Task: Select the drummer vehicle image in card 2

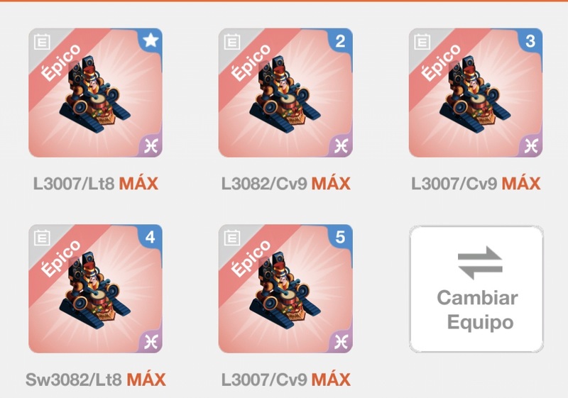Action: pos(285,95)
